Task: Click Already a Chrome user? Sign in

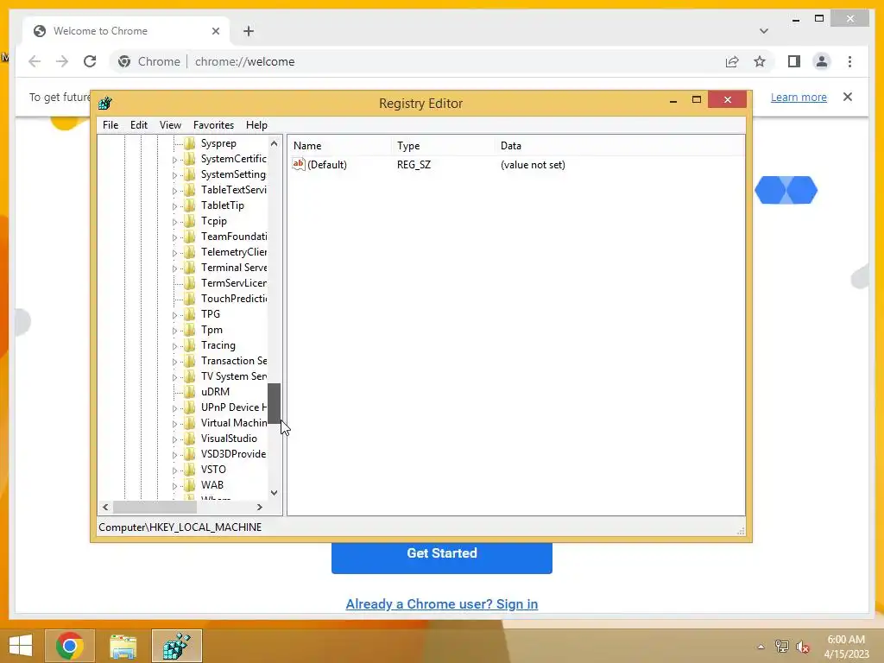Action: tap(442, 603)
